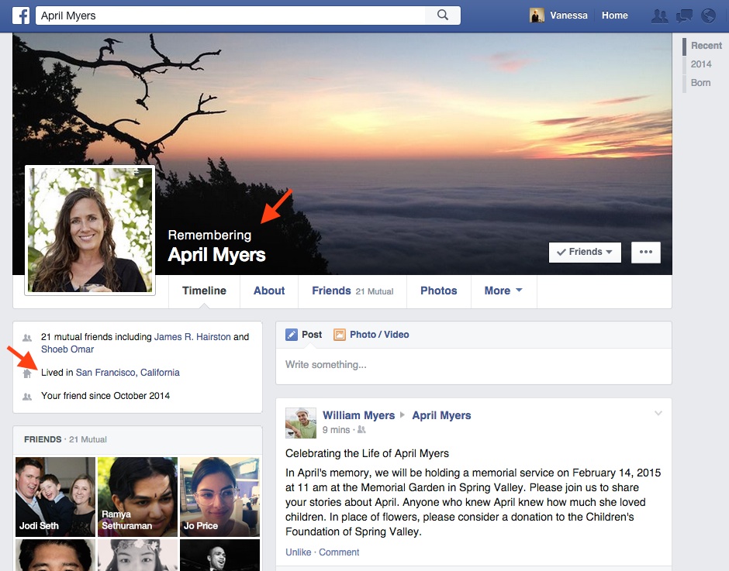Open Jo Price's friend thumbnail
This screenshot has width=729, height=571.
pos(219,497)
